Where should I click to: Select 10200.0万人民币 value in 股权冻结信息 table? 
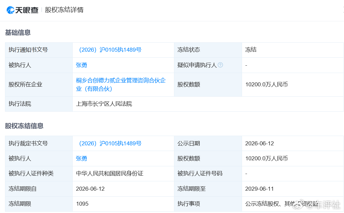point(266,159)
